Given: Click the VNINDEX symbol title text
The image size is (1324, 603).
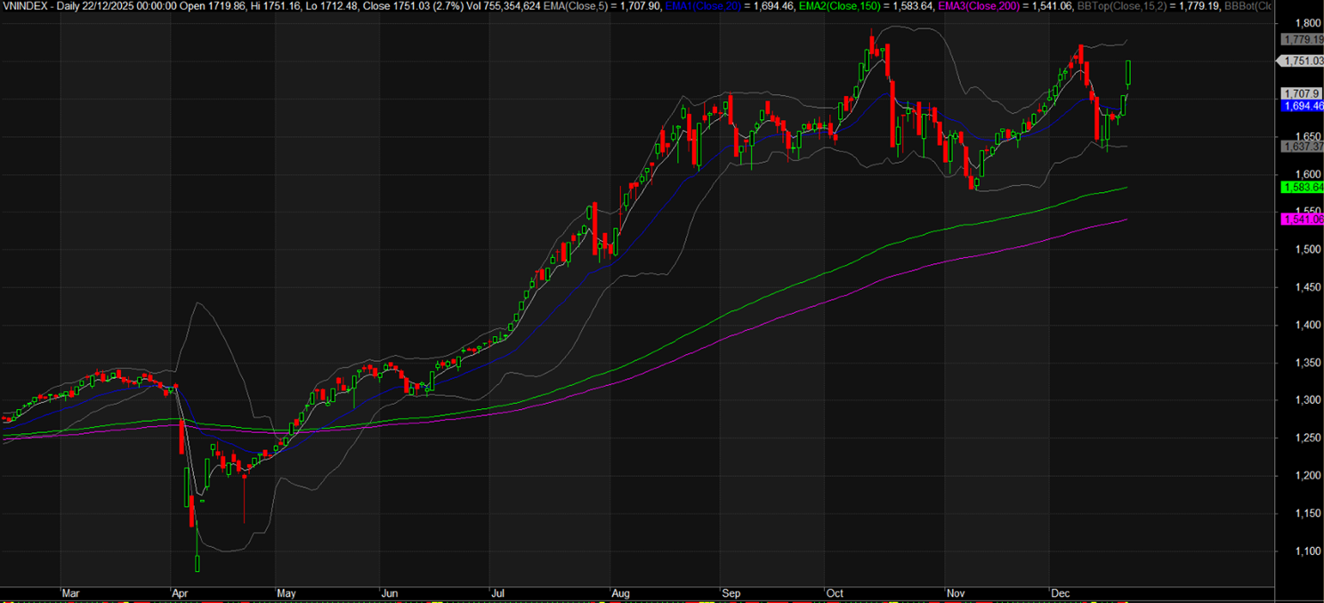Looking at the screenshot, I should click(x=23, y=6).
